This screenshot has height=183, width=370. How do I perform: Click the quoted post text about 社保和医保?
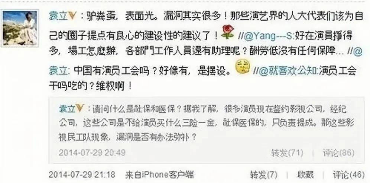tap(203, 123)
